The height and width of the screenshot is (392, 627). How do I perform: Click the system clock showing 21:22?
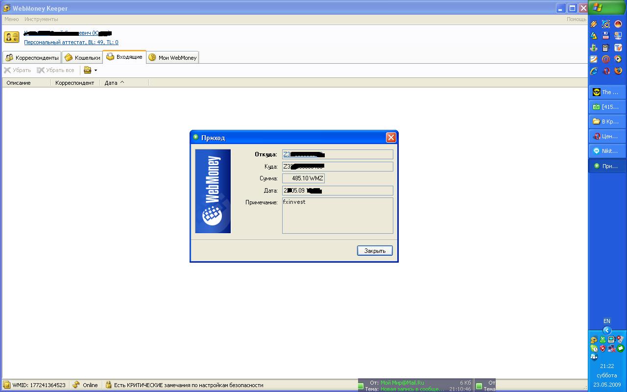(607, 366)
